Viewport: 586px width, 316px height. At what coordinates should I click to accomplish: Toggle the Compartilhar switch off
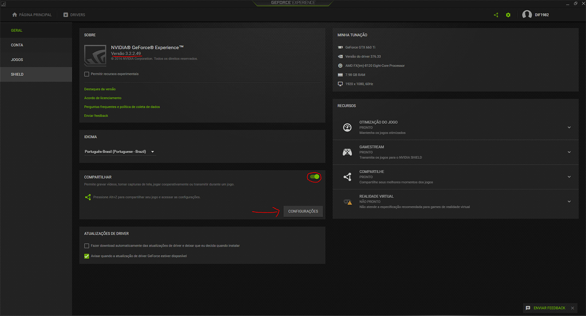click(315, 177)
